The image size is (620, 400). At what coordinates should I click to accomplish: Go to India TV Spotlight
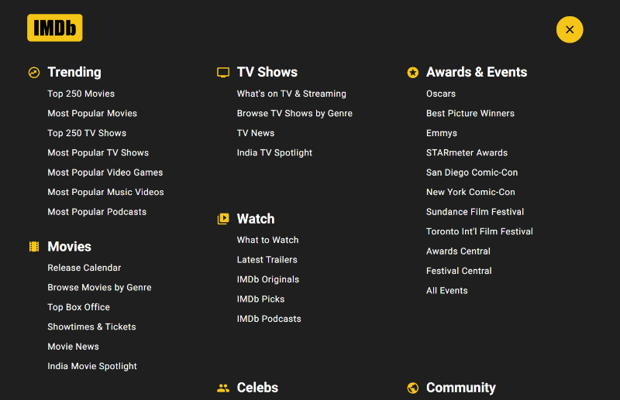(x=274, y=153)
